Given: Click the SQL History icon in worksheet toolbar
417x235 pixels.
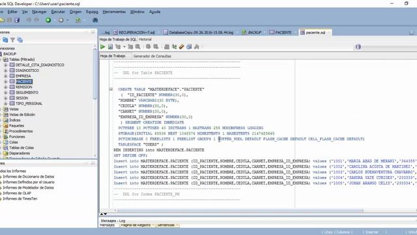Looking at the screenshot, I should 189,47.
